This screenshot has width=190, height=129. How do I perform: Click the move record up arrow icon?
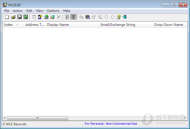click(112, 17)
